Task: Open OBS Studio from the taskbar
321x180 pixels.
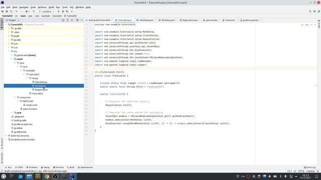Action: (x=55, y=176)
